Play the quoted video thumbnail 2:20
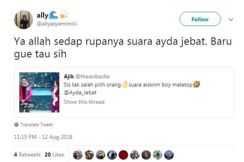244x162 pixels. coord(39,92)
